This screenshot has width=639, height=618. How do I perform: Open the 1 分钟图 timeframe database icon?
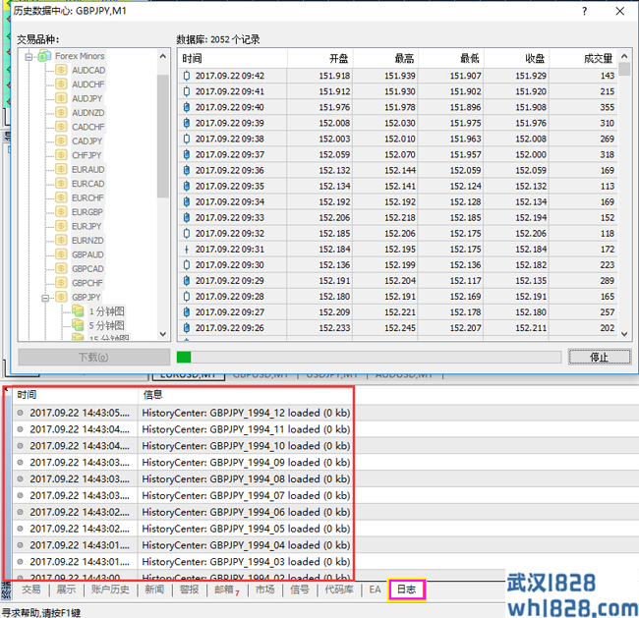78,311
